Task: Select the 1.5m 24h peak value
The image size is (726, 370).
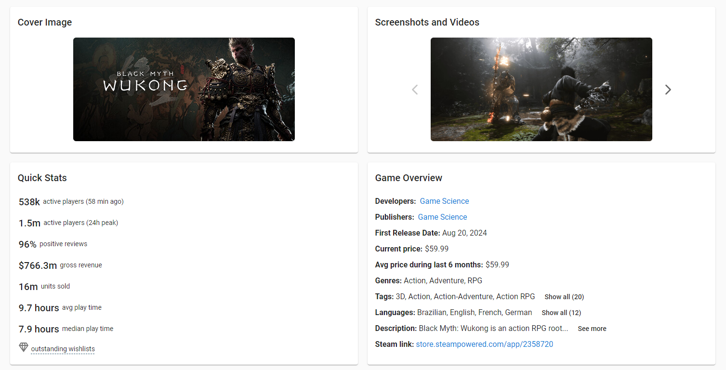Action: [x=29, y=223]
